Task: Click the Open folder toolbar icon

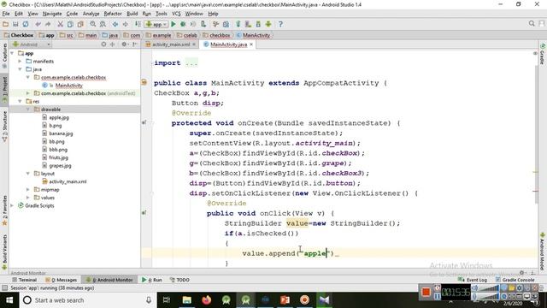Action: pos(6,24)
